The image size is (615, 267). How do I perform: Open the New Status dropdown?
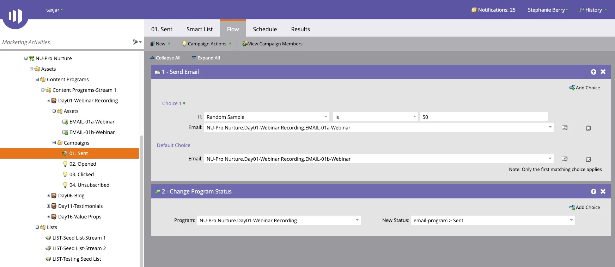click(571, 220)
